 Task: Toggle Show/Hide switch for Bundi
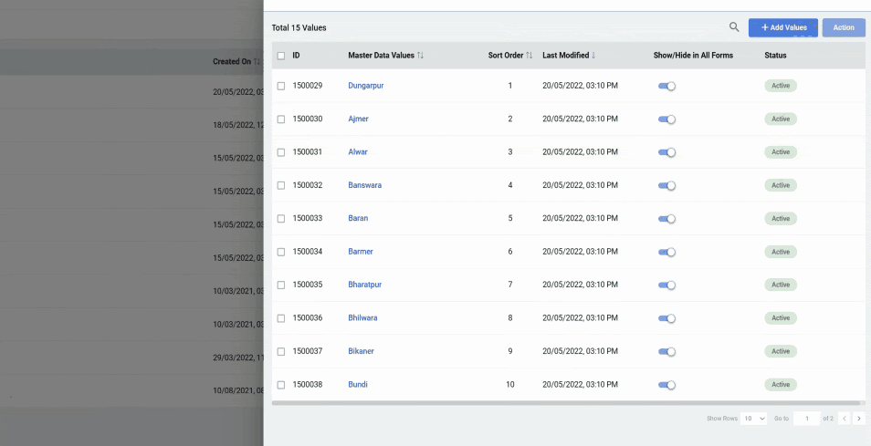point(666,385)
